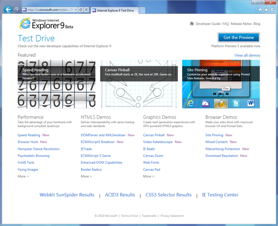
Task: Click the Internet Explorer 9 Beta logo
Action: point(46,24)
